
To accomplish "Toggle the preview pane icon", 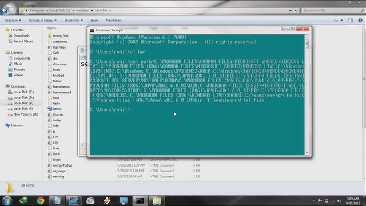I will coord(351,21).
